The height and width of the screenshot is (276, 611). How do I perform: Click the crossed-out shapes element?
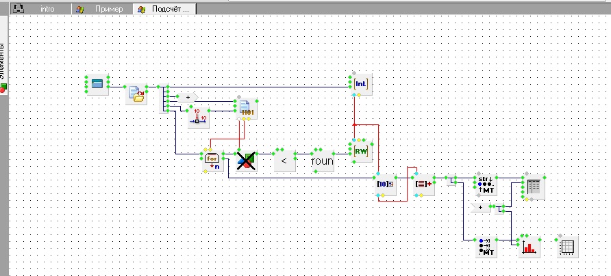pyautogui.click(x=246, y=161)
